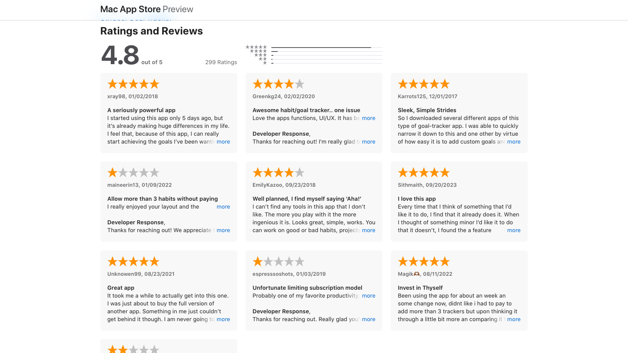The image size is (628, 353).
Task: Expand the developer response on maineerin13's review
Action: (x=223, y=230)
